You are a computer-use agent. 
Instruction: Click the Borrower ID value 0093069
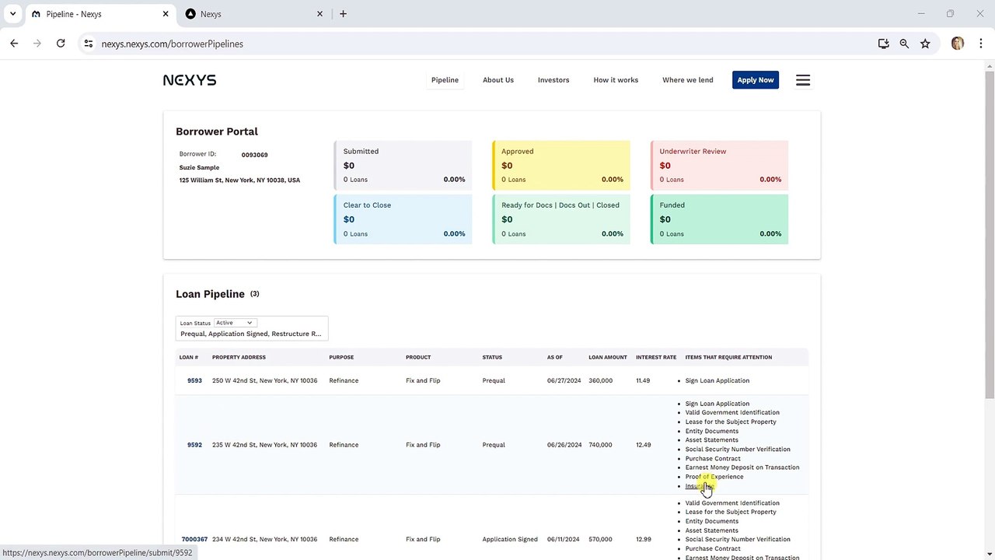coord(254,155)
